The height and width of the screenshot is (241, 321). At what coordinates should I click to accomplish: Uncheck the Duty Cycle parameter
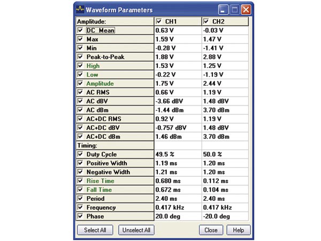point(80,154)
